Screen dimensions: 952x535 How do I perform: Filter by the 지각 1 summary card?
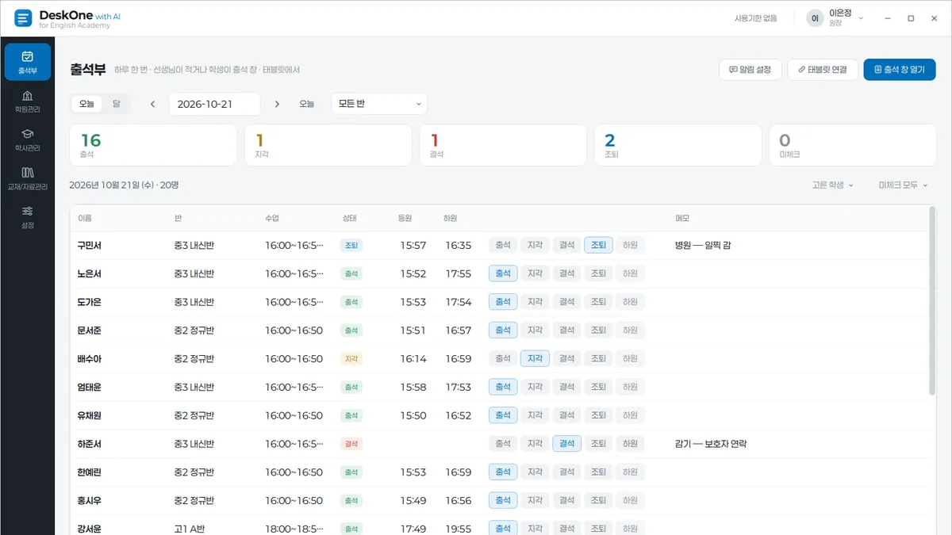click(328, 145)
